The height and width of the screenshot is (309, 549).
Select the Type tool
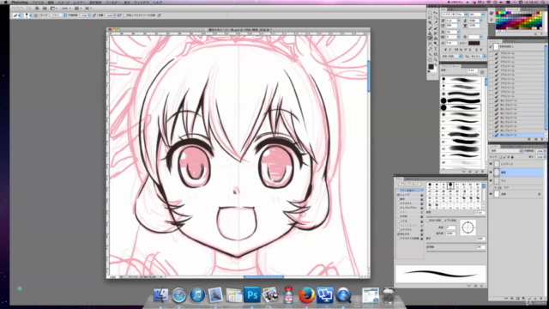tap(436, 49)
